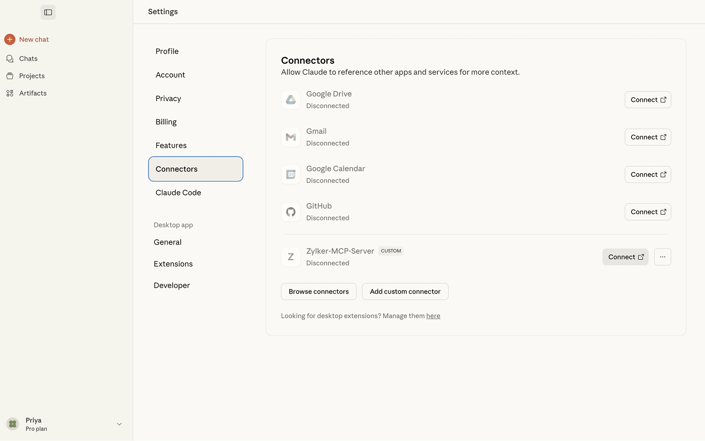Open the Claude Code settings section
The height and width of the screenshot is (441, 705).
[178, 192]
